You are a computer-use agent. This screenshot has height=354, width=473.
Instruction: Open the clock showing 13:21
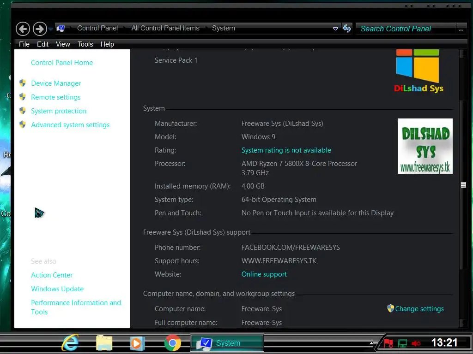pos(444,342)
